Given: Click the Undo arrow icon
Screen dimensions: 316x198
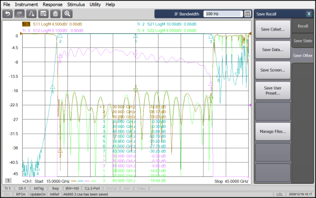Looking at the screenshot, I should point(8,14).
